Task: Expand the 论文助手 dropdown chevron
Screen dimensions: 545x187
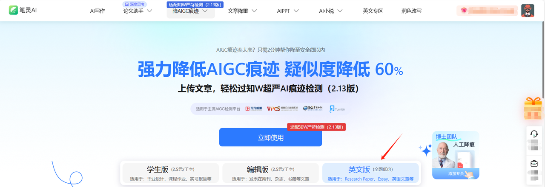Action: (149, 11)
